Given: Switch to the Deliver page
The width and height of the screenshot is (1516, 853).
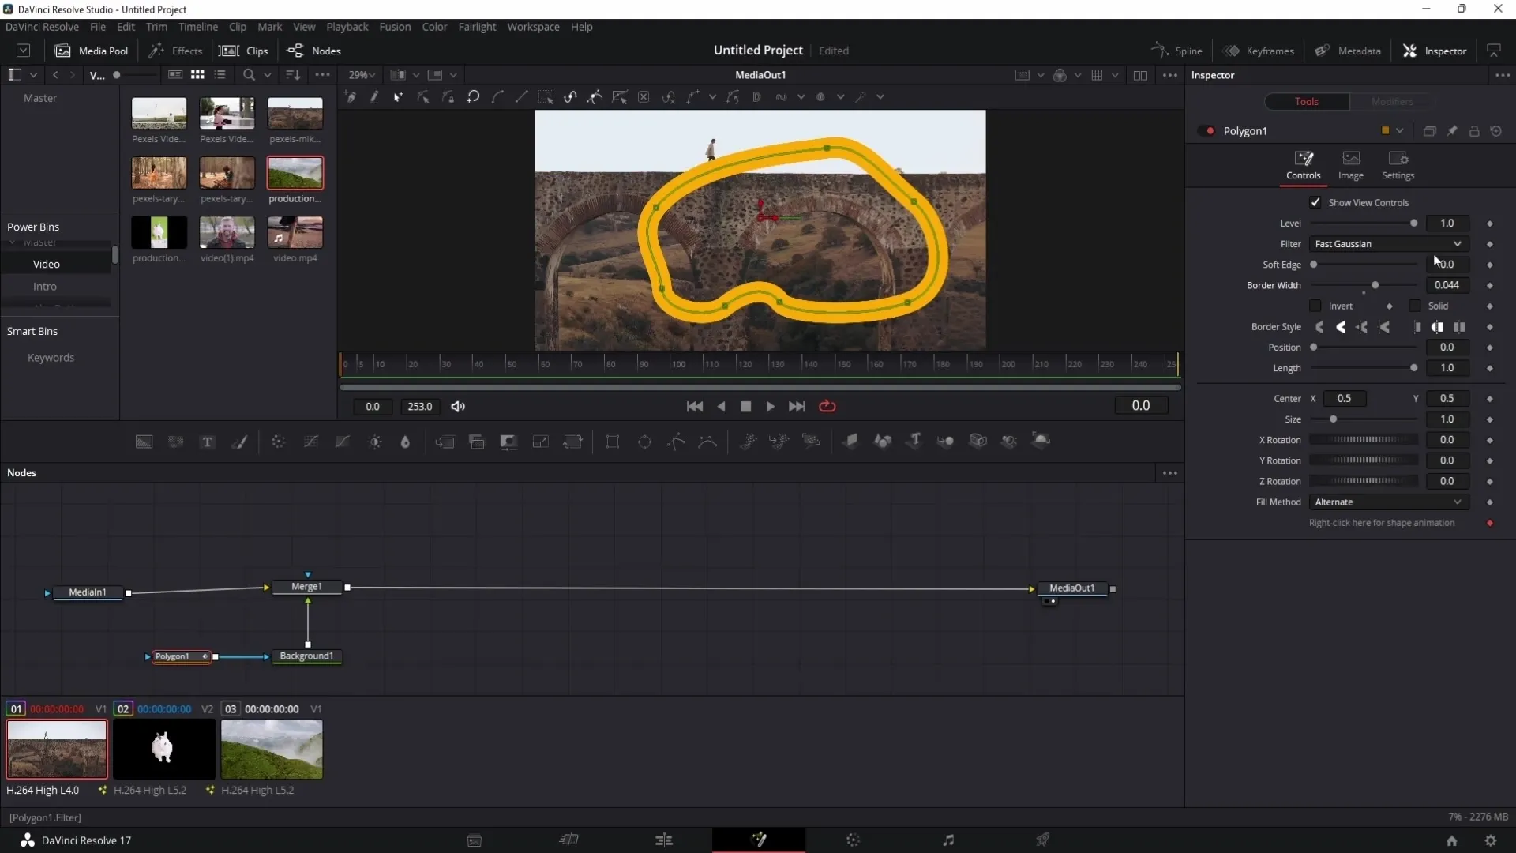Looking at the screenshot, I should (x=1043, y=840).
